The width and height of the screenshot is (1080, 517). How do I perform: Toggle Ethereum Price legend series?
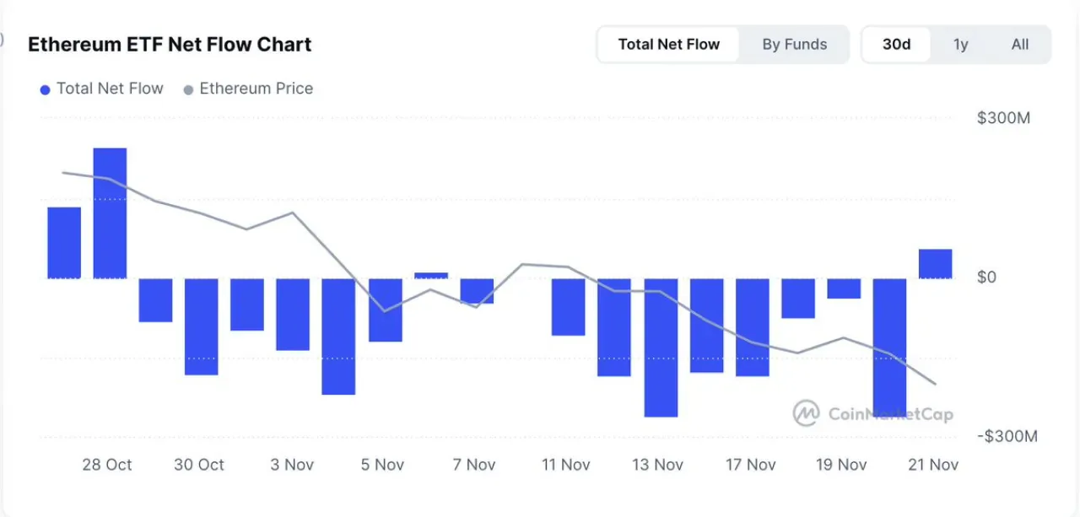248,89
